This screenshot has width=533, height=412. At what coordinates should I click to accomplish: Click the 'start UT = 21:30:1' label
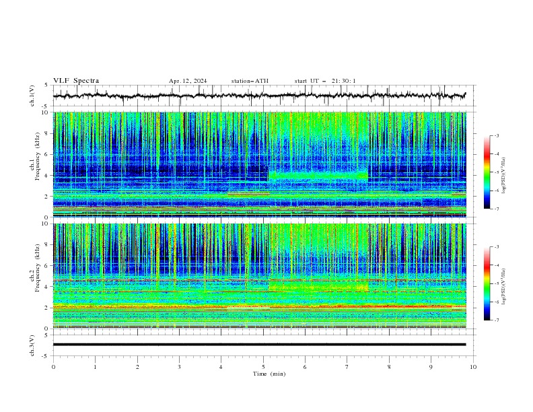click(325, 81)
